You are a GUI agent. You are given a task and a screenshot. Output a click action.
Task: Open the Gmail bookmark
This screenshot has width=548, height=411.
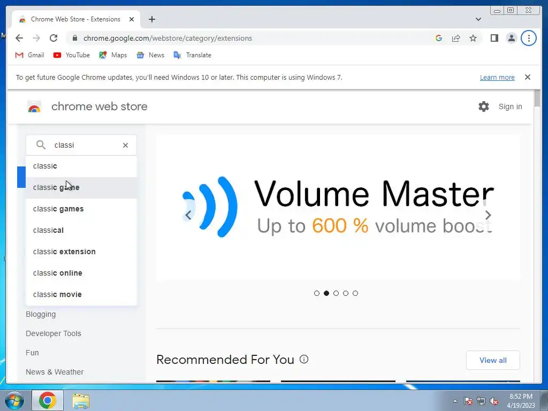point(30,55)
